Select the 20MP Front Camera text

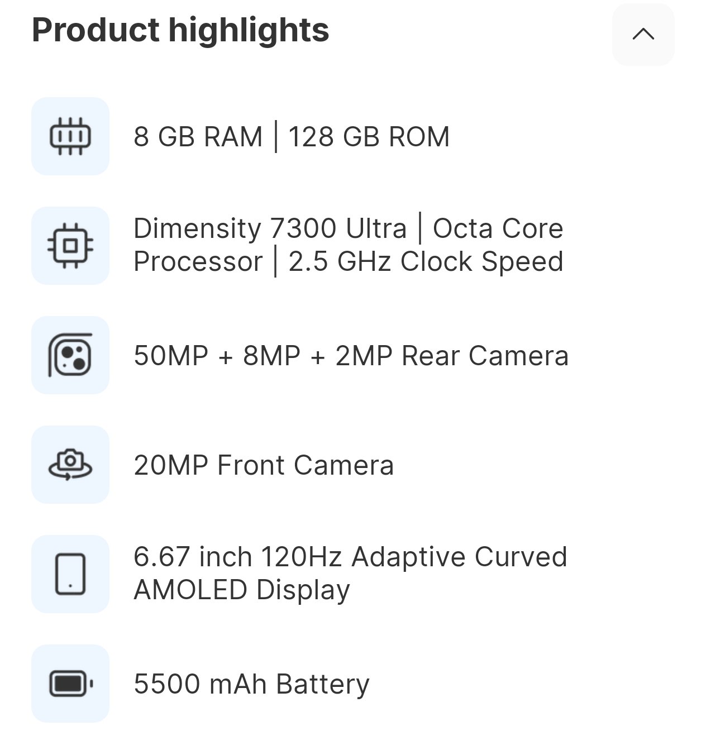(264, 465)
